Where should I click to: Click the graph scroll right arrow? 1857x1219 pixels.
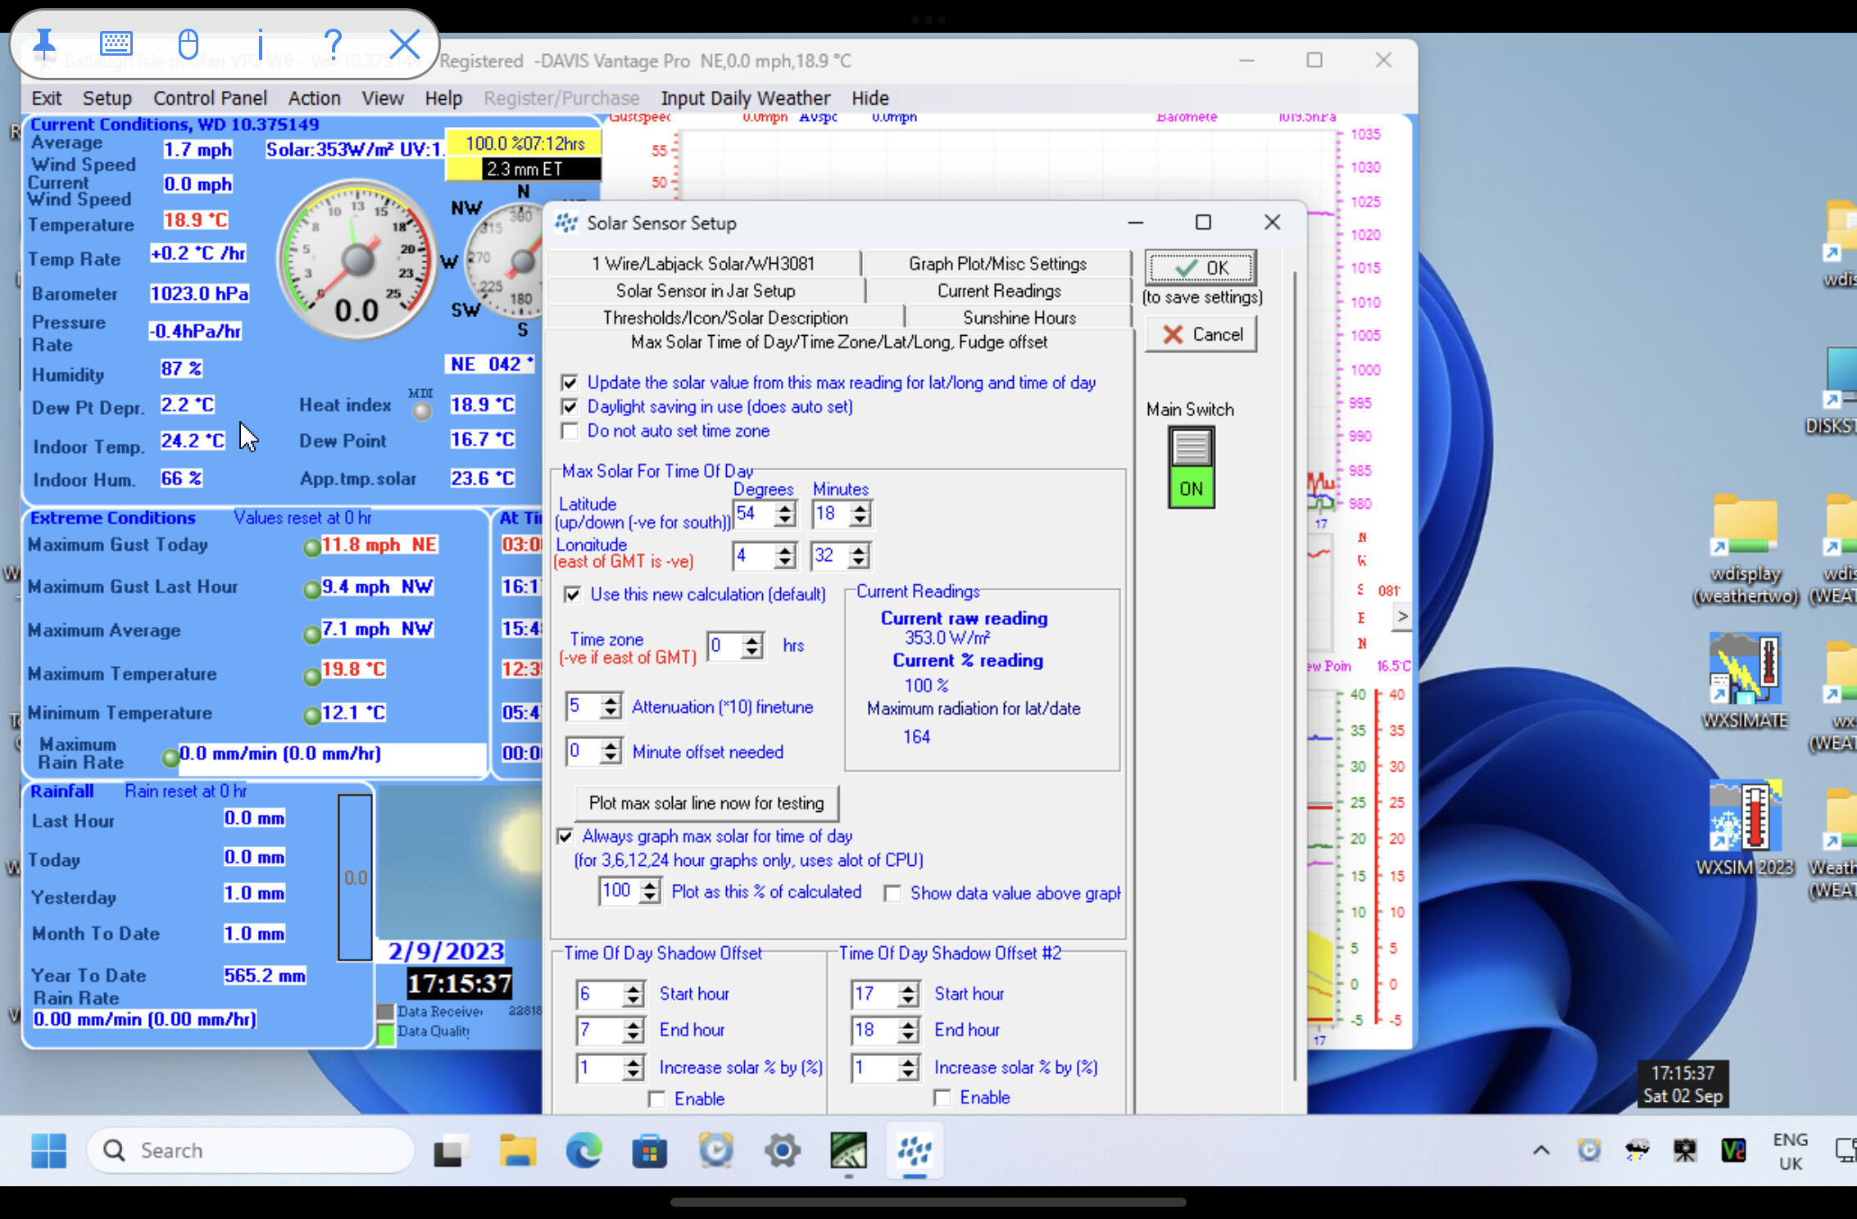pos(1402,617)
